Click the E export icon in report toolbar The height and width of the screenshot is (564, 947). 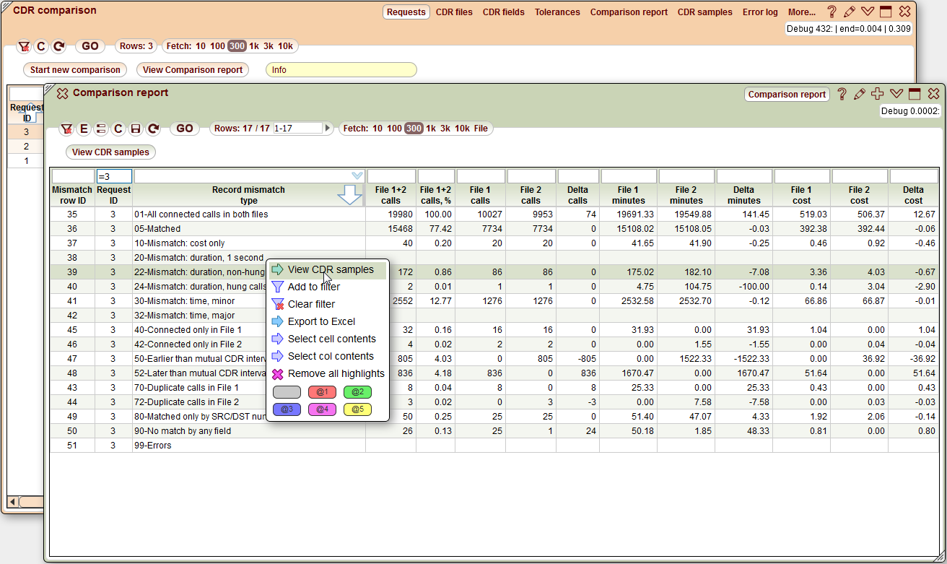tap(84, 129)
